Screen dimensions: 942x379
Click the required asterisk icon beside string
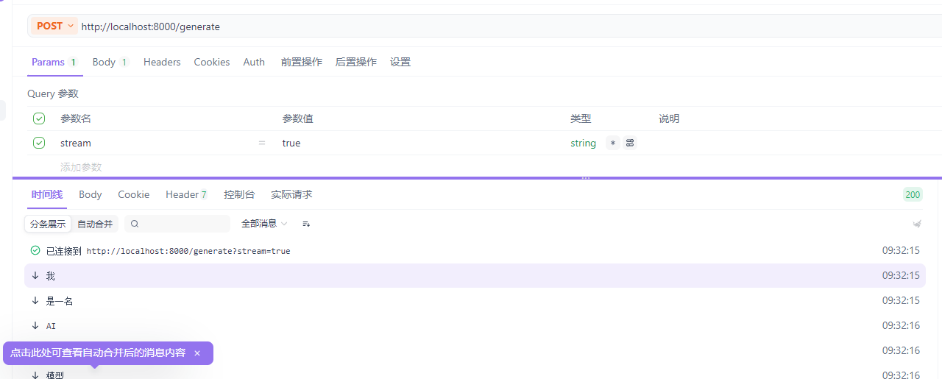(612, 143)
